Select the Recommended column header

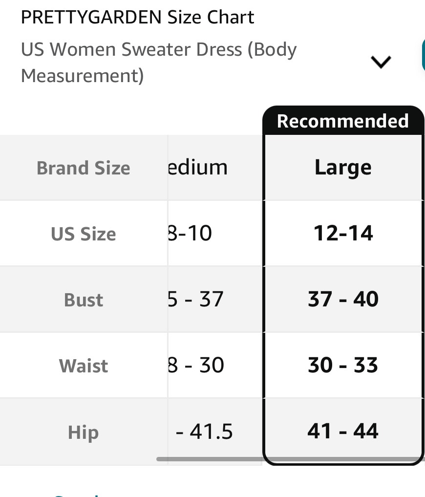point(342,121)
